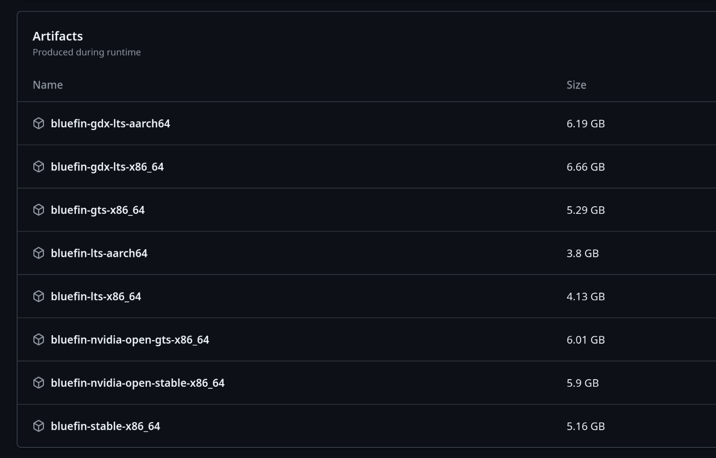Download bluefin-nvidia-open-gts-x86_64 artifact
The width and height of the screenshot is (716, 458).
[x=130, y=340]
